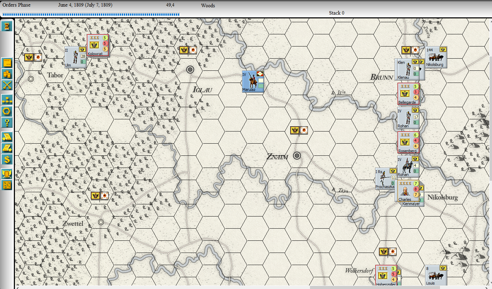Click the Brunn map label
492x289 pixels.
tap(381, 77)
